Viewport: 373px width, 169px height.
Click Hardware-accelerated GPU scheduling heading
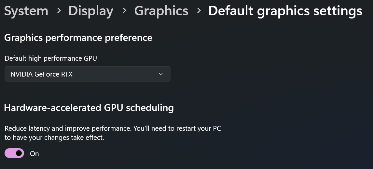coord(89,108)
